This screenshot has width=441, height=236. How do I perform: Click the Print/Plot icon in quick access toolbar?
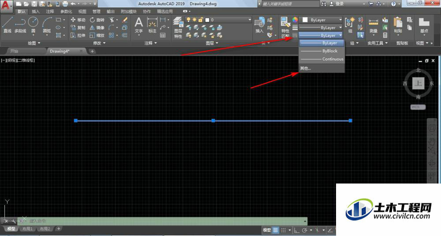click(x=65, y=4)
